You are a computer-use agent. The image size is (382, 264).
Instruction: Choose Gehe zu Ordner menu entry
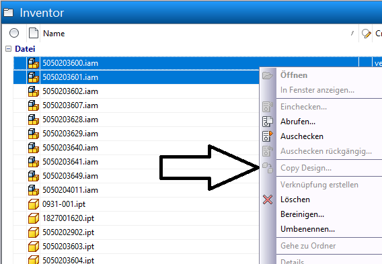pyautogui.click(x=308, y=246)
